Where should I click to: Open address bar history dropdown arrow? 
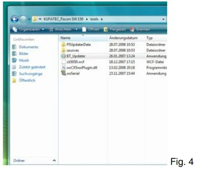(163, 19)
